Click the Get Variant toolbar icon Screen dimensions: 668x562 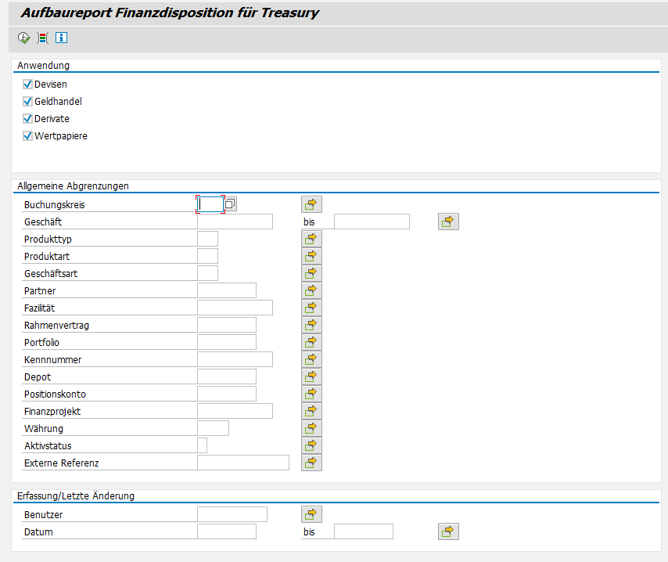pos(42,38)
